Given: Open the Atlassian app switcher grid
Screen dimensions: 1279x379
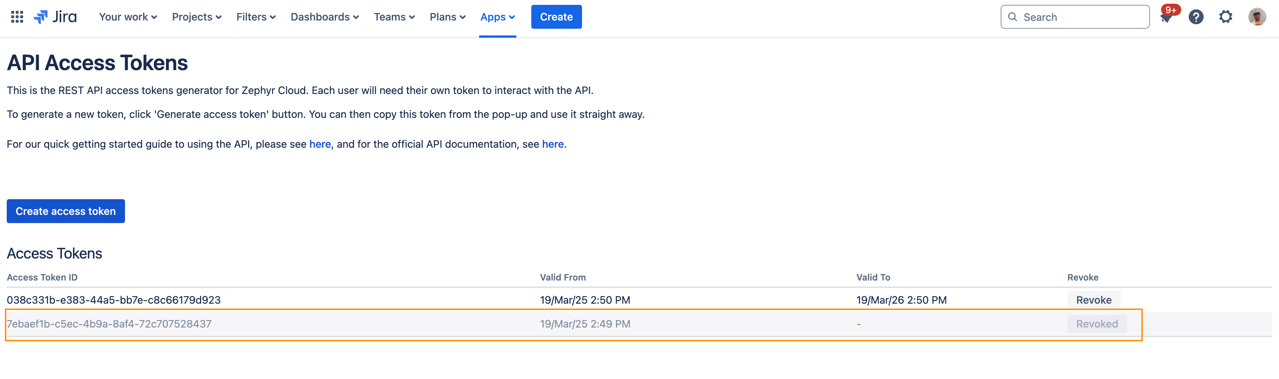Looking at the screenshot, I should coord(16,16).
